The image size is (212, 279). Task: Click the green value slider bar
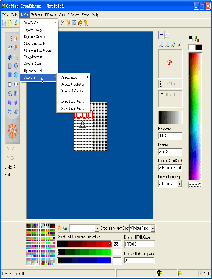(x=84, y=252)
